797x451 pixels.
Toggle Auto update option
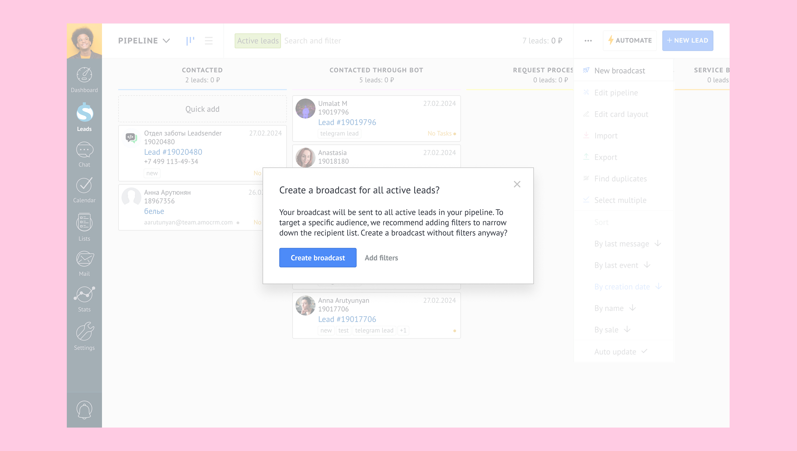click(624, 351)
